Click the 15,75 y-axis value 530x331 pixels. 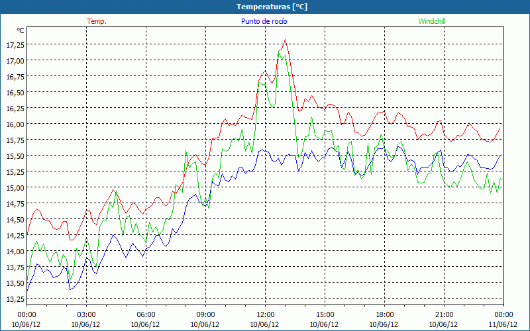click(15, 140)
